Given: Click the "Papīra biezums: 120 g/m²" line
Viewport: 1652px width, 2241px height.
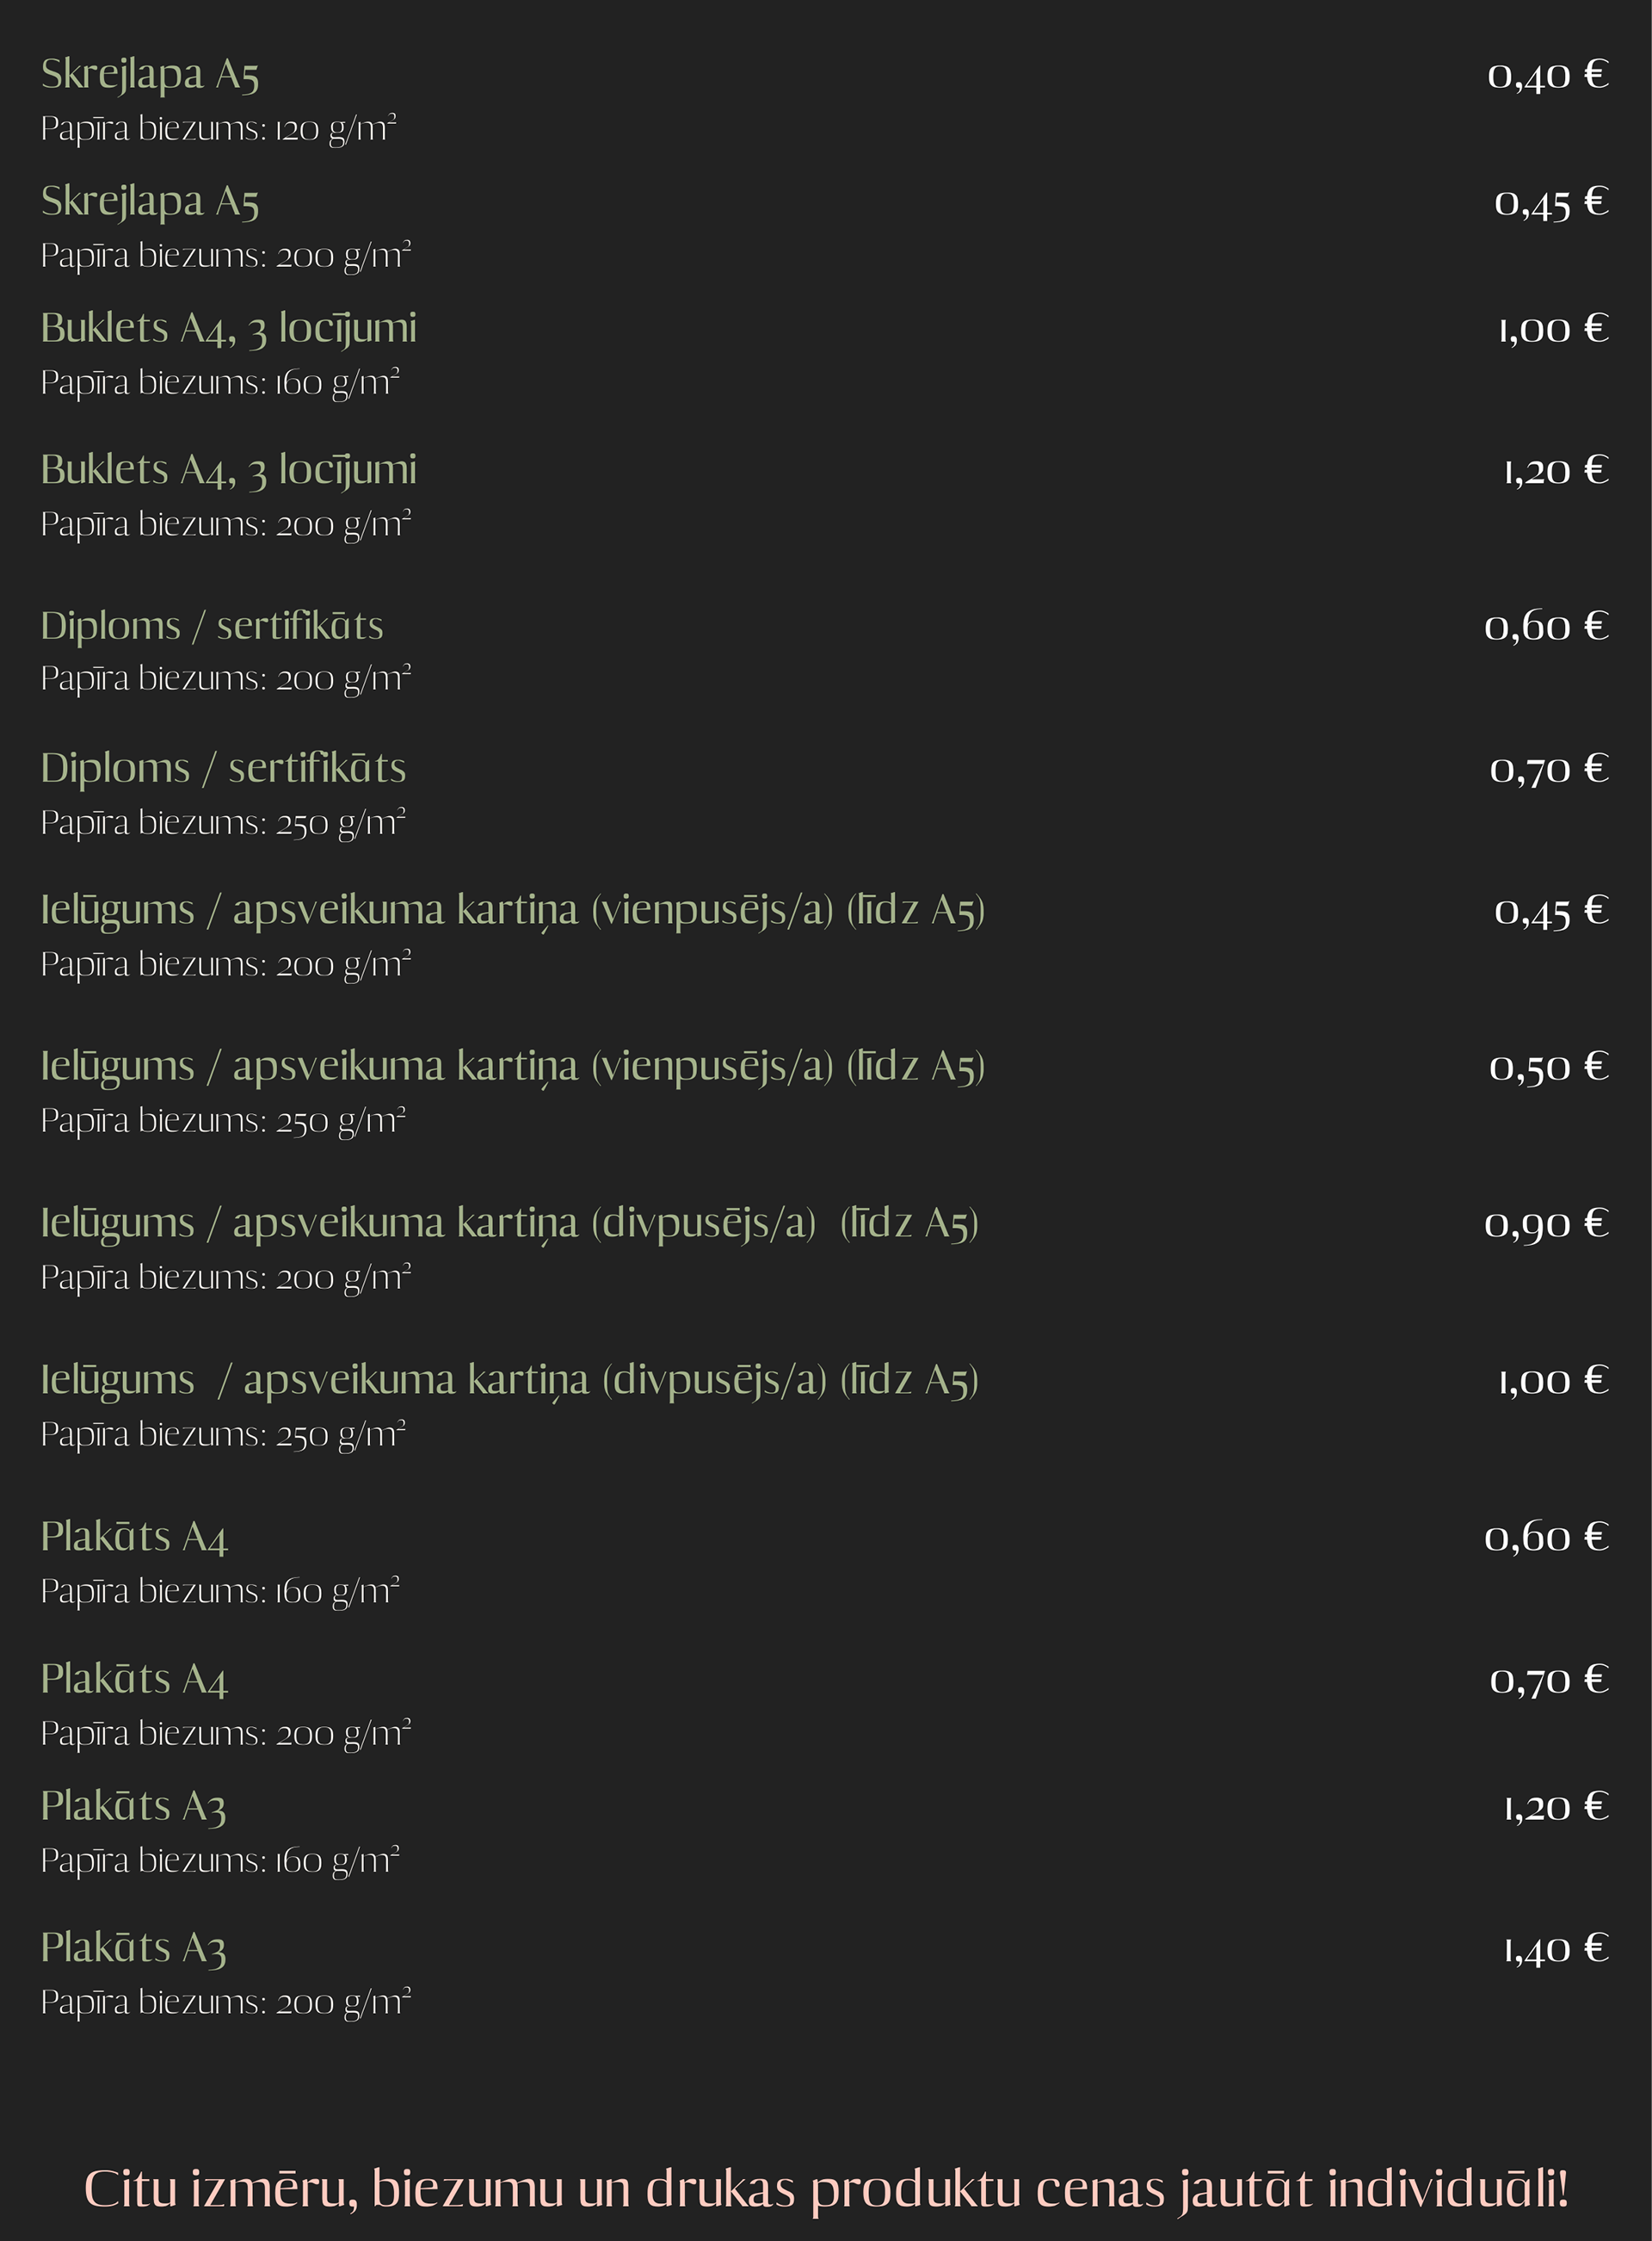Looking at the screenshot, I should tap(218, 129).
